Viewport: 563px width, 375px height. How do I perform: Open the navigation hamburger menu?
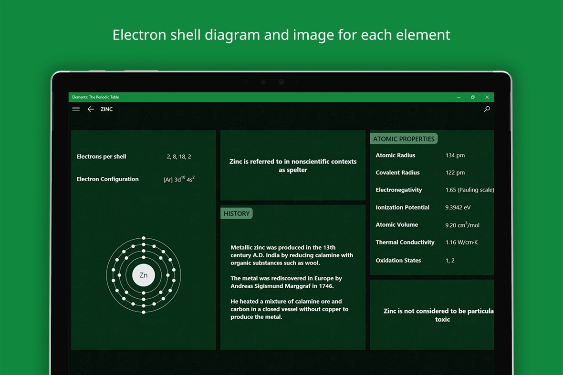click(76, 109)
